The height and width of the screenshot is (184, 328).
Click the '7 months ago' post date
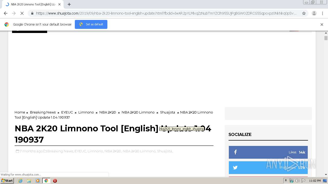click(x=31, y=151)
